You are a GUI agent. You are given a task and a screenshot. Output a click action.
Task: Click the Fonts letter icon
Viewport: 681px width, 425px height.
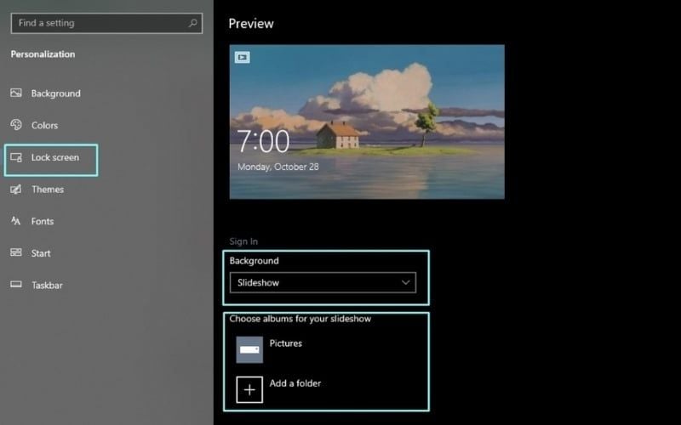(x=16, y=221)
